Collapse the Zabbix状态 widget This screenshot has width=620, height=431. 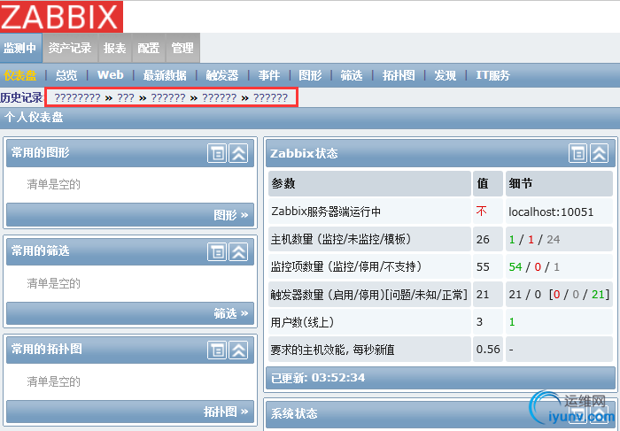click(600, 153)
